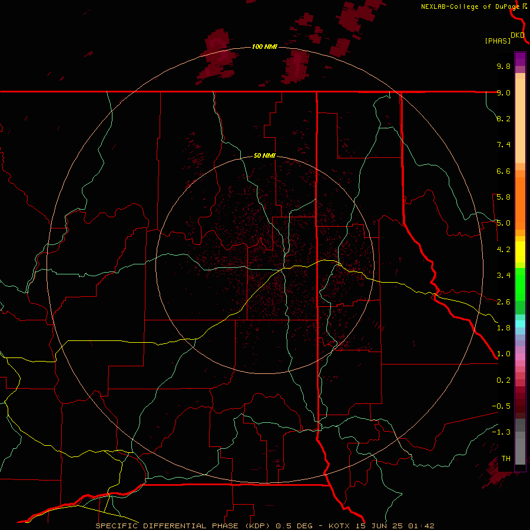The width and height of the screenshot is (530, 530).
Task: Click the DKD label above the color bar
Action: click(518, 35)
